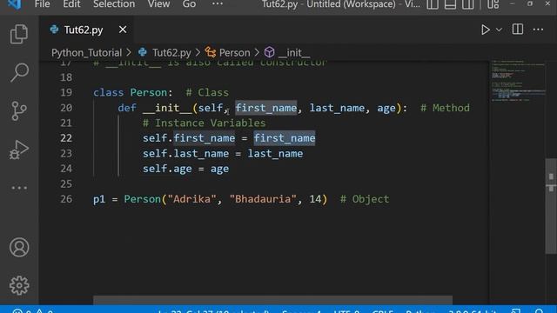This screenshot has width=557, height=313.
Task: Click Person class in the breadcrumbs
Action: [x=234, y=53]
